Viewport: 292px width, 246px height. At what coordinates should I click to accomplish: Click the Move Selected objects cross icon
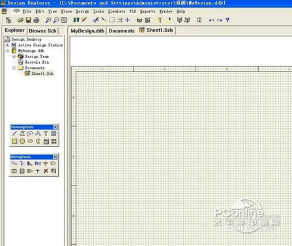(x=128, y=20)
